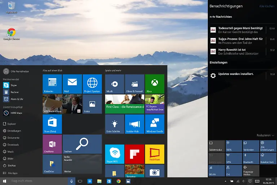This screenshot has height=185, width=277.
Task: Open the Project Spartan browser tile
Action: pos(92,84)
